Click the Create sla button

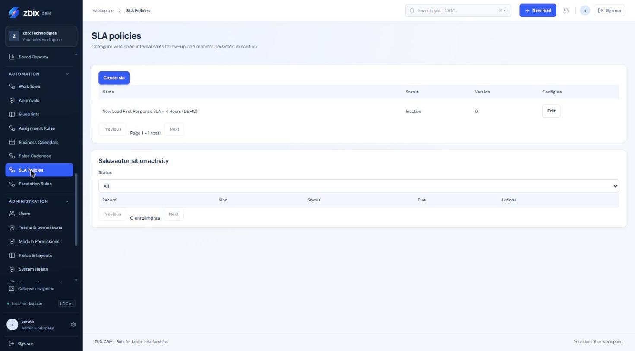pos(114,78)
